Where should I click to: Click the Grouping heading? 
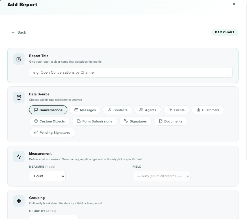pos(37,198)
